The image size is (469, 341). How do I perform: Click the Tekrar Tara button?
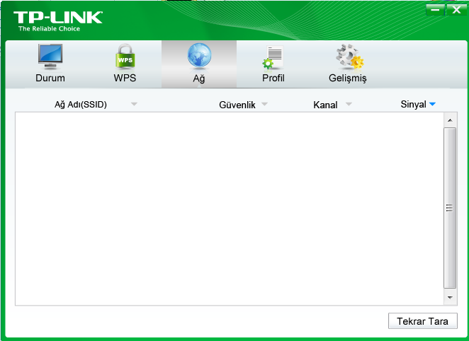pos(423,321)
